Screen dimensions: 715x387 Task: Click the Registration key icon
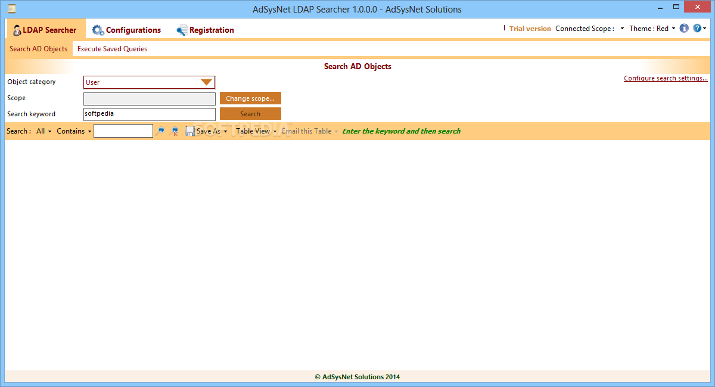click(182, 30)
